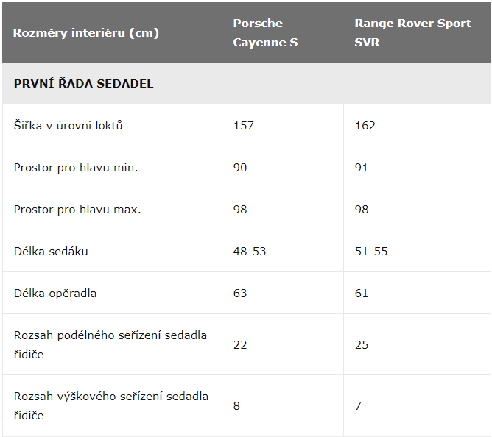Click the 'Rozsah výškového seřízení sedadla řidiče' label
492x437 pixels.
(x=111, y=405)
